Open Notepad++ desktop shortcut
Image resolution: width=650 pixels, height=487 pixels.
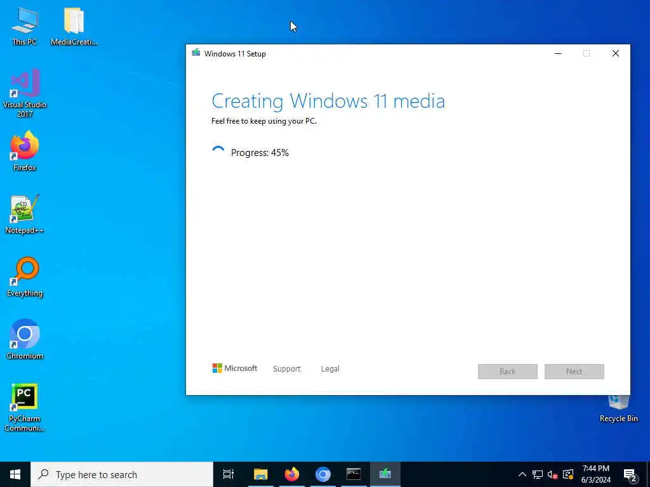(25, 214)
